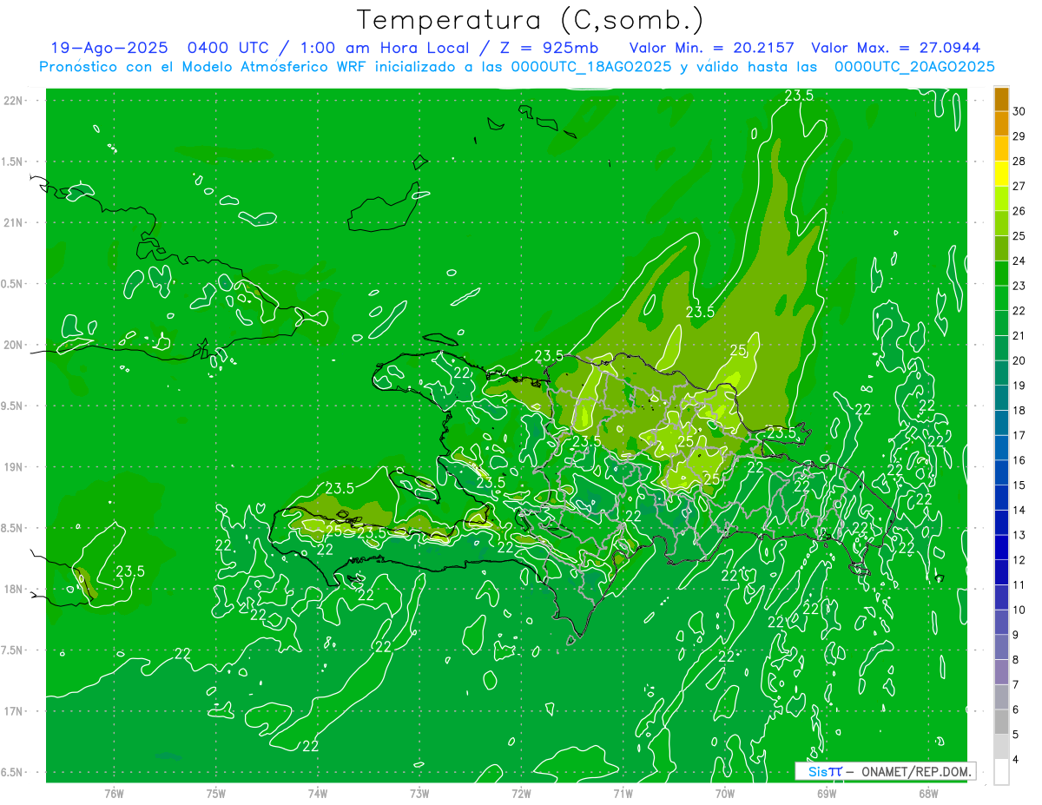Click the 73W longitude axis label
This screenshot has height=805, width=1042.
tap(419, 794)
